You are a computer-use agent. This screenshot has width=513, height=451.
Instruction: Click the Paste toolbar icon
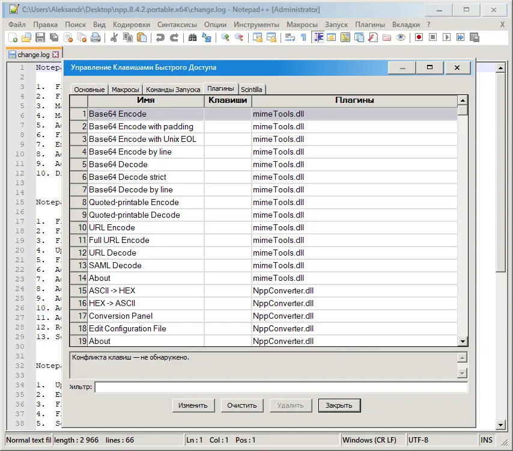[x=142, y=38]
